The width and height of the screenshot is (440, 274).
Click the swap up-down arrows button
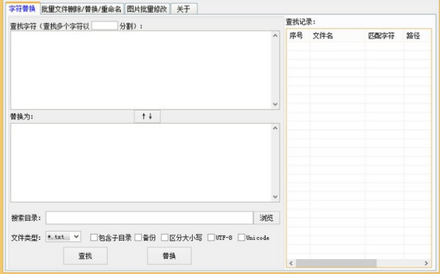pos(147,117)
